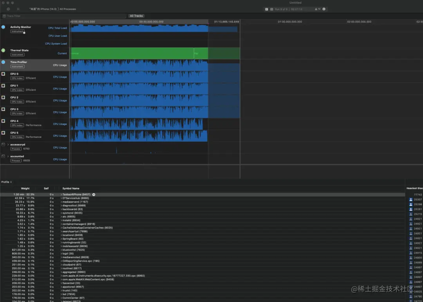Click the record button in the toolbar

click(x=8, y=9)
